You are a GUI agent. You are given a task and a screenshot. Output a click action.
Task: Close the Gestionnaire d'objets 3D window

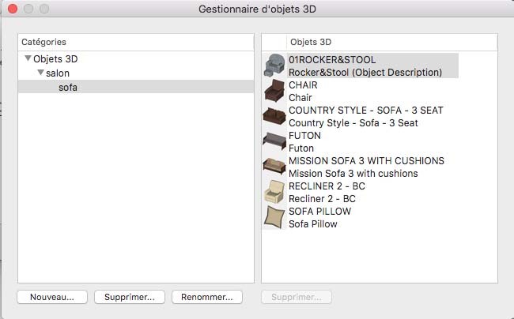tap(13, 9)
